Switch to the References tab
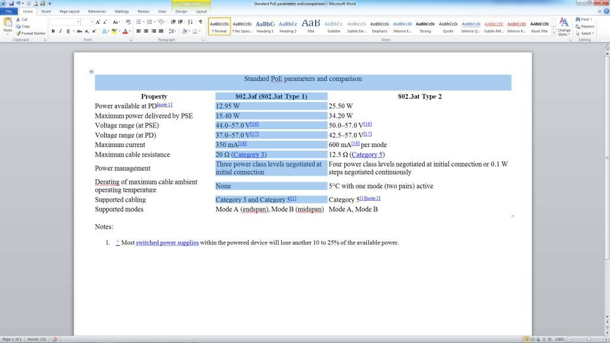The width and height of the screenshot is (610, 343). 97,11
